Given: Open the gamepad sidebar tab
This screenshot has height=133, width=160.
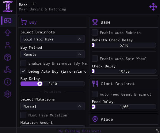Looking at the screenshot, I should (8, 21).
